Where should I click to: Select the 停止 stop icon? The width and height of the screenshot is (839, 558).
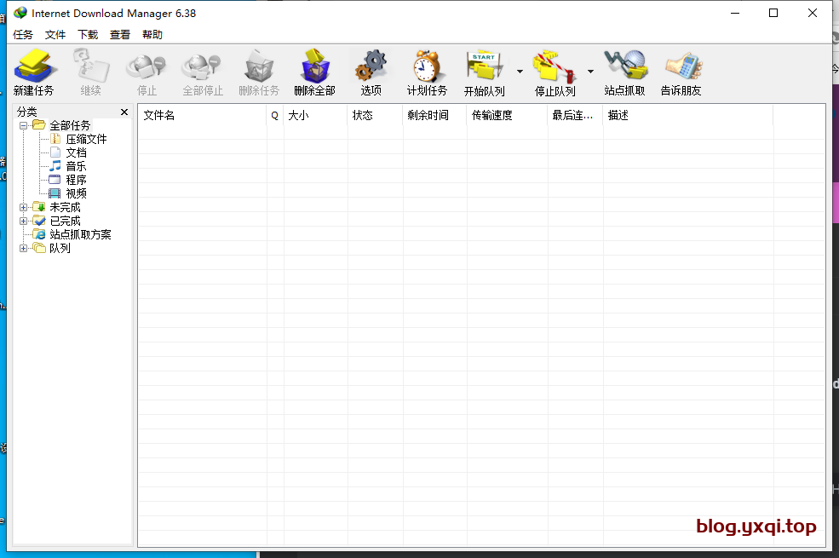[x=145, y=72]
